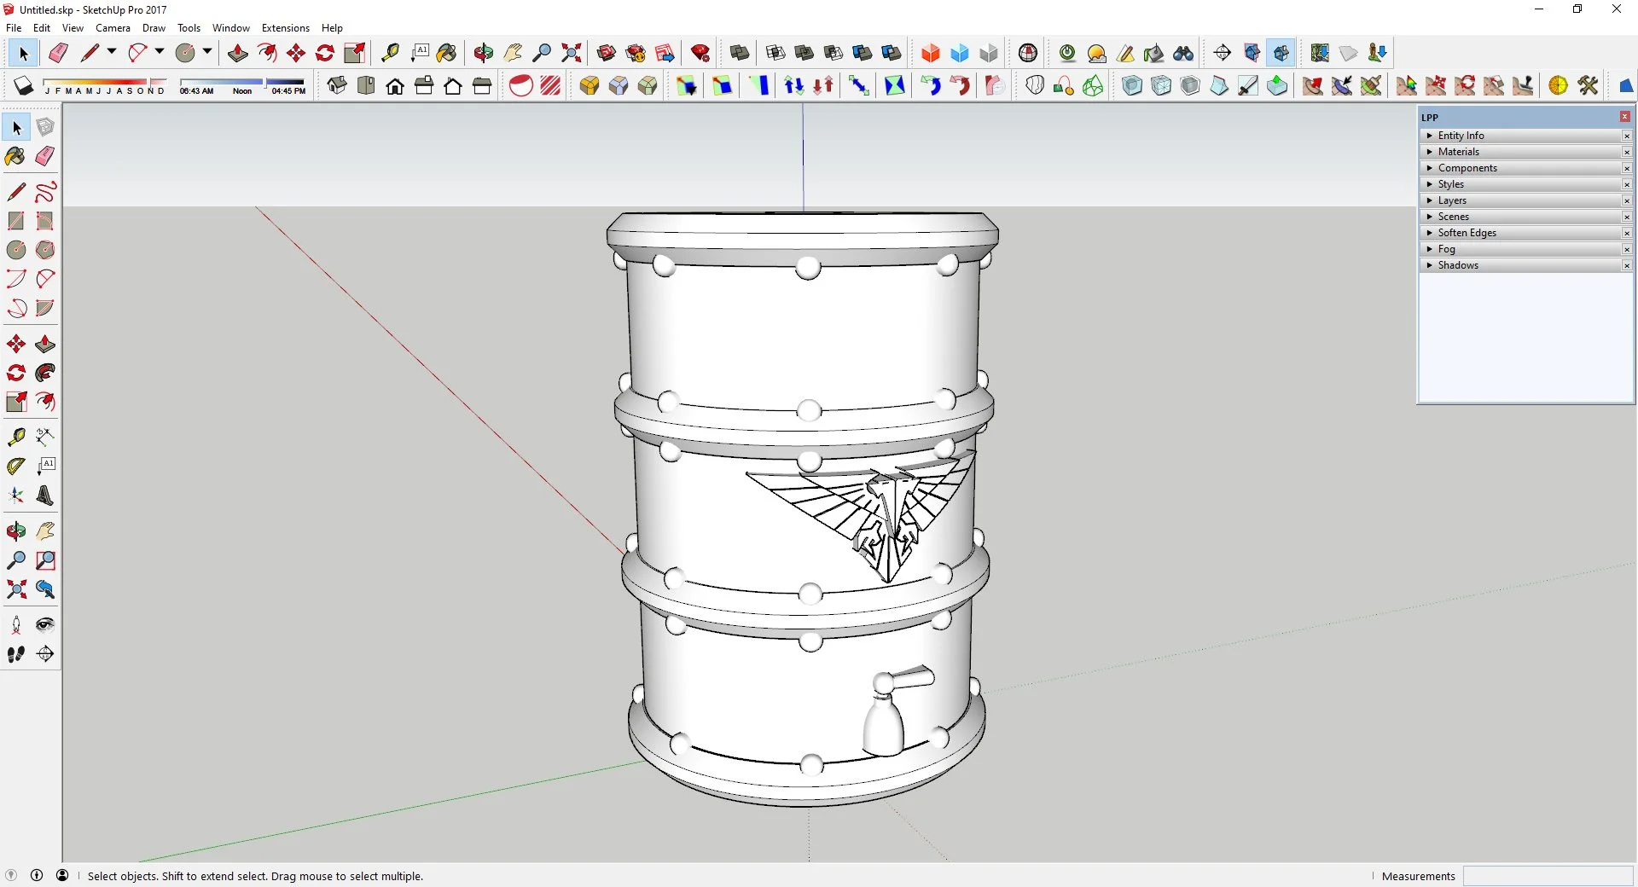Click the Tape Measure in top toolbar
This screenshot has width=1638, height=887.
pyautogui.click(x=390, y=53)
